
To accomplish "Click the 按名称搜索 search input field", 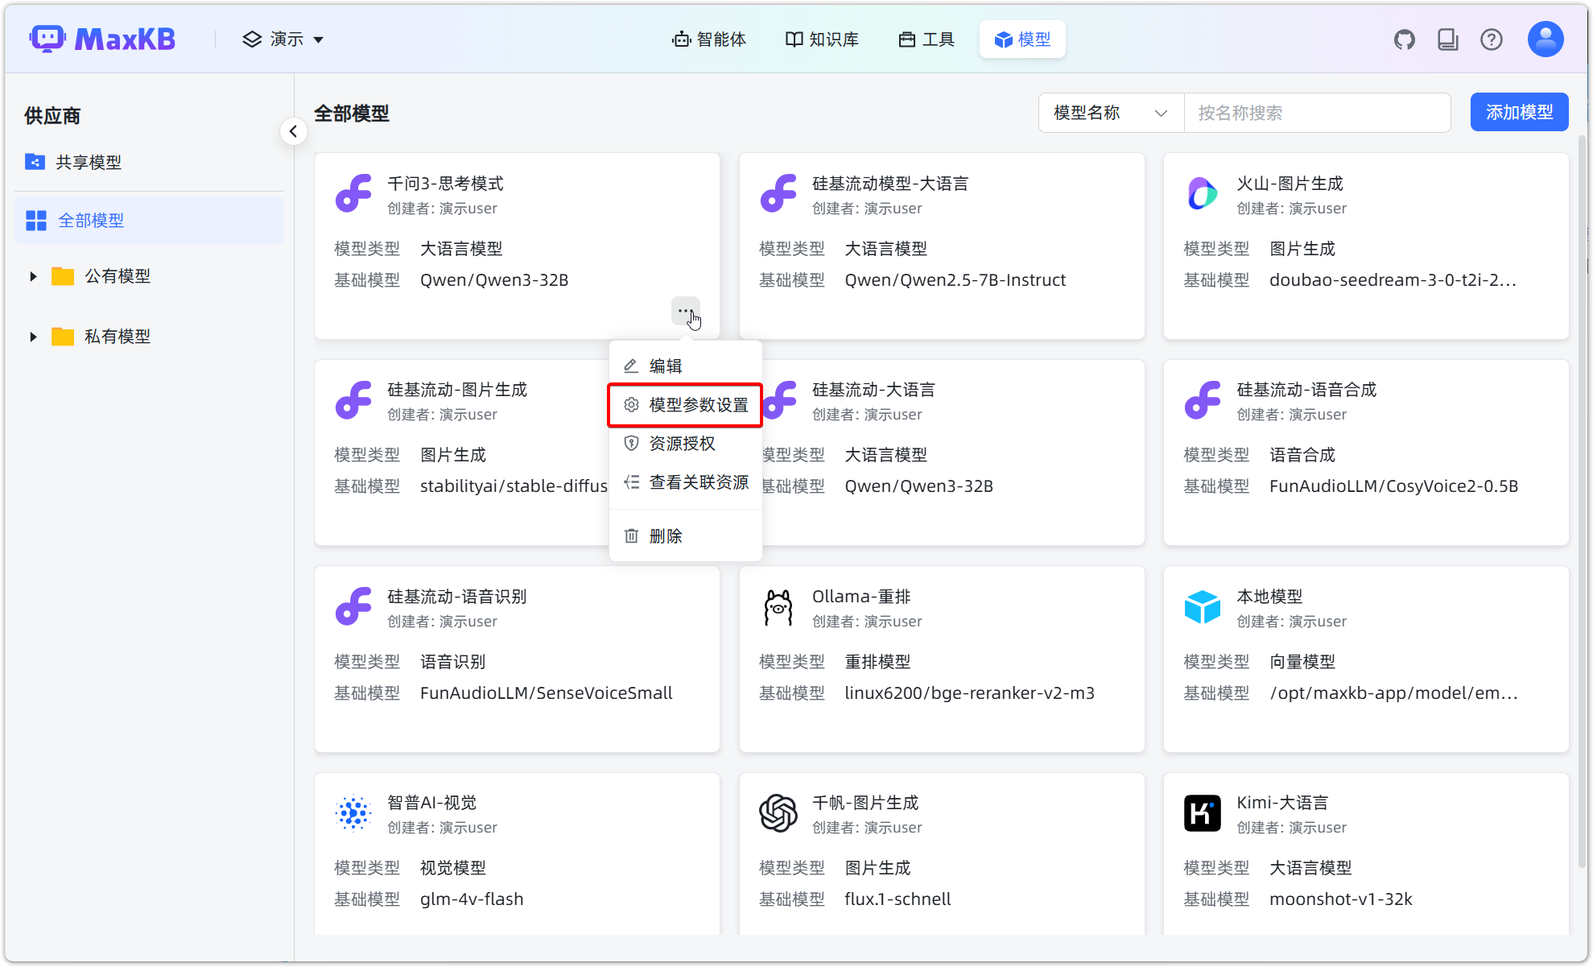I will pyautogui.click(x=1317, y=113).
